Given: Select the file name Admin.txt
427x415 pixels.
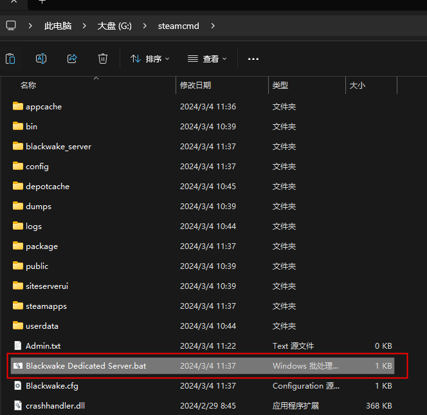Looking at the screenshot, I should [x=43, y=346].
